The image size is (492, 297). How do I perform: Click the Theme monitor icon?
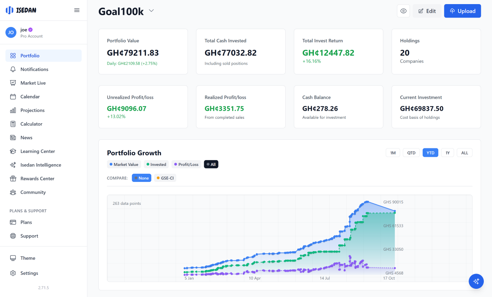(13, 258)
